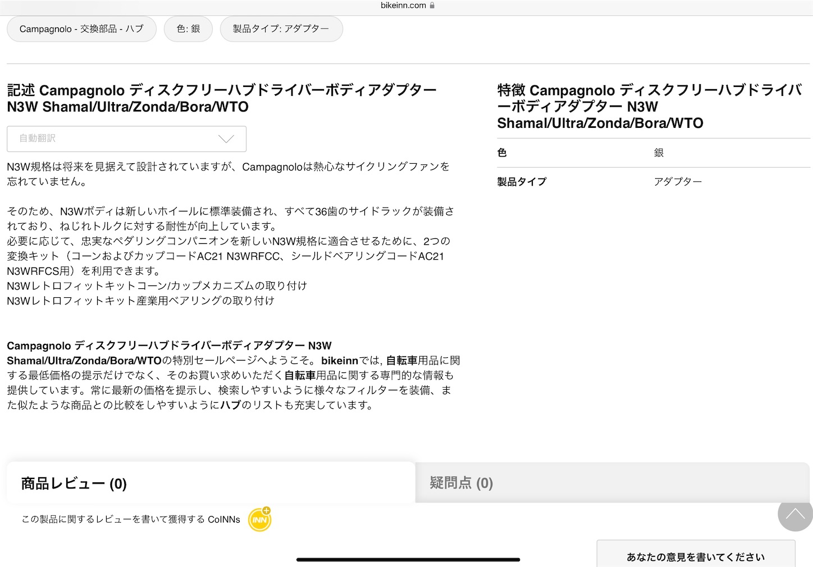Tap the scroll-to-top arrow icon

(x=795, y=514)
